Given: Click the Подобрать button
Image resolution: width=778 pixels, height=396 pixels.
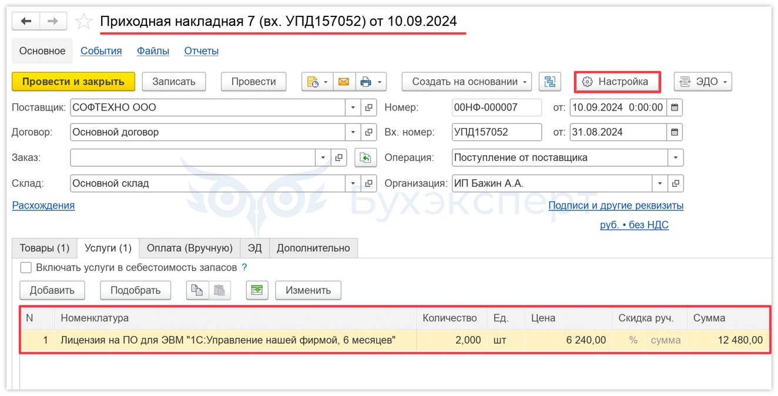Looking at the screenshot, I should [x=136, y=290].
